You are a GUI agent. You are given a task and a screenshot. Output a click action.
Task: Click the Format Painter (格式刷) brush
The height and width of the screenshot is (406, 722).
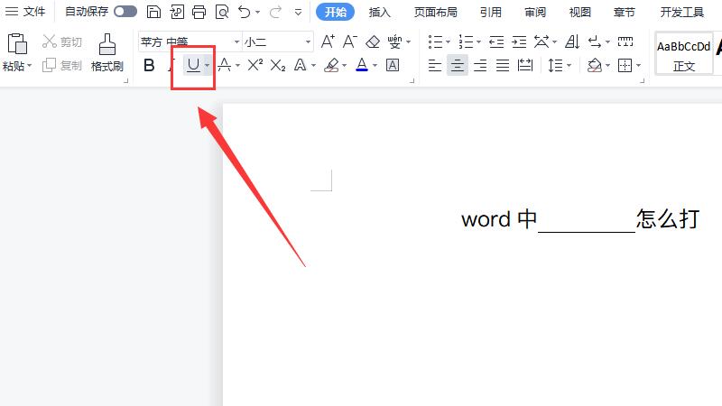point(106,52)
